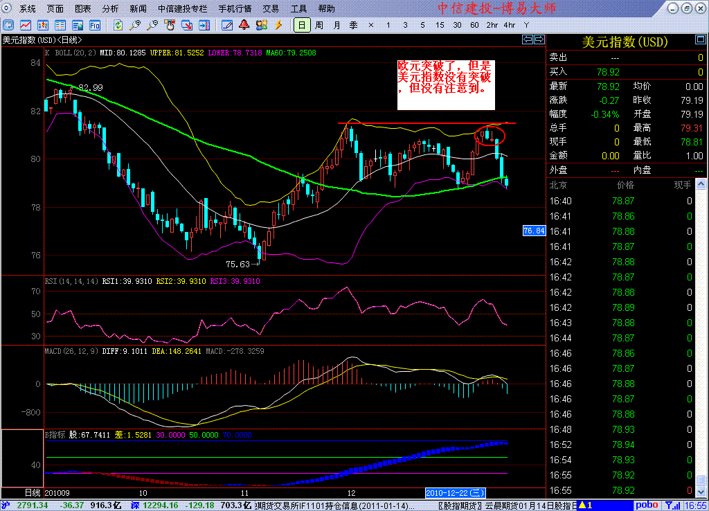Screen dimensions: 709x511
Task: Open the 中信建投专栏 menu
Action: [x=183, y=8]
